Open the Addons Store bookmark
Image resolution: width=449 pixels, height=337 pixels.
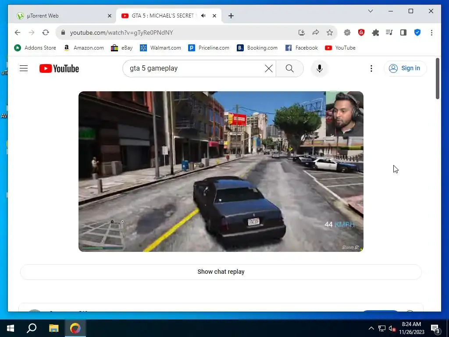(x=35, y=48)
